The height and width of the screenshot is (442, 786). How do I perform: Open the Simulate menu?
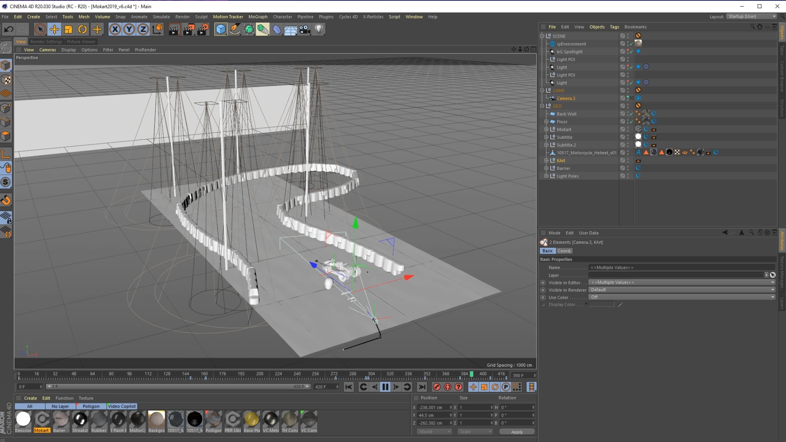pos(161,17)
